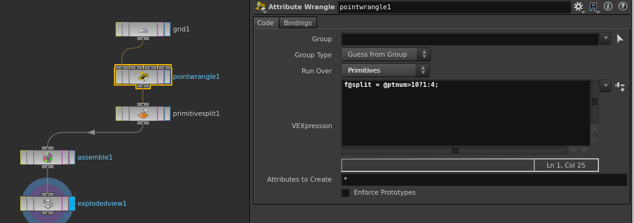
Task: Select the explodedview1 node icon
Action: click(48, 203)
